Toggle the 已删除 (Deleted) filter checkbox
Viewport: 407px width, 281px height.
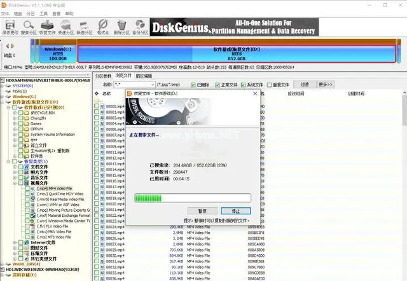194,85
